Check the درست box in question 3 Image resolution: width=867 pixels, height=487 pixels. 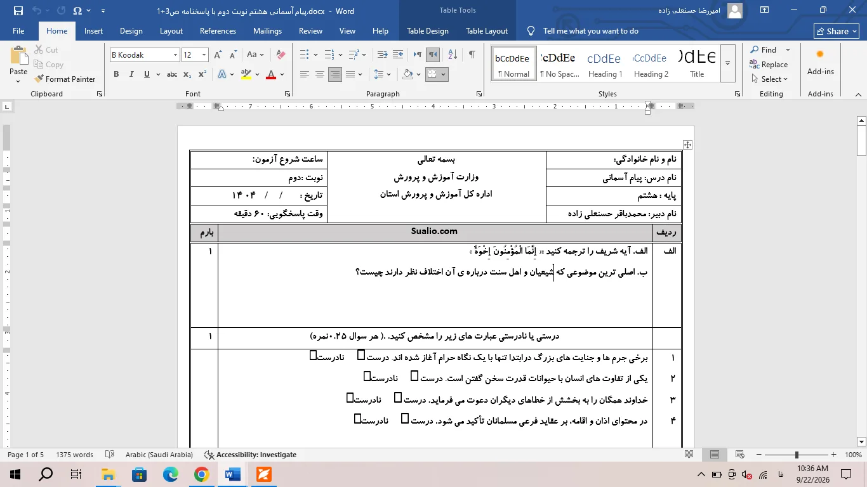(x=398, y=397)
